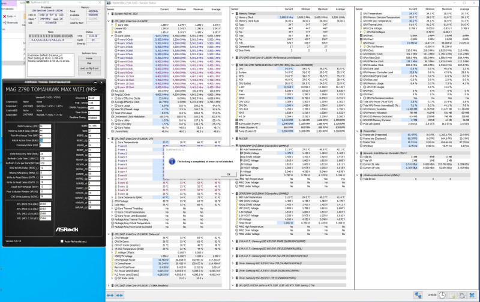Expand the GPU Rail Voltages group
Viewport: 480px width, 302px height.
coord(361,32)
